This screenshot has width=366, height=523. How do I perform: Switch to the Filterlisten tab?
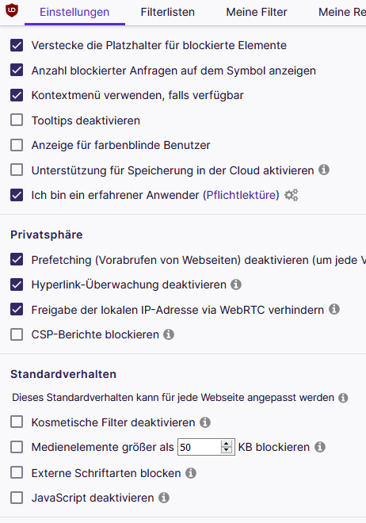(168, 13)
